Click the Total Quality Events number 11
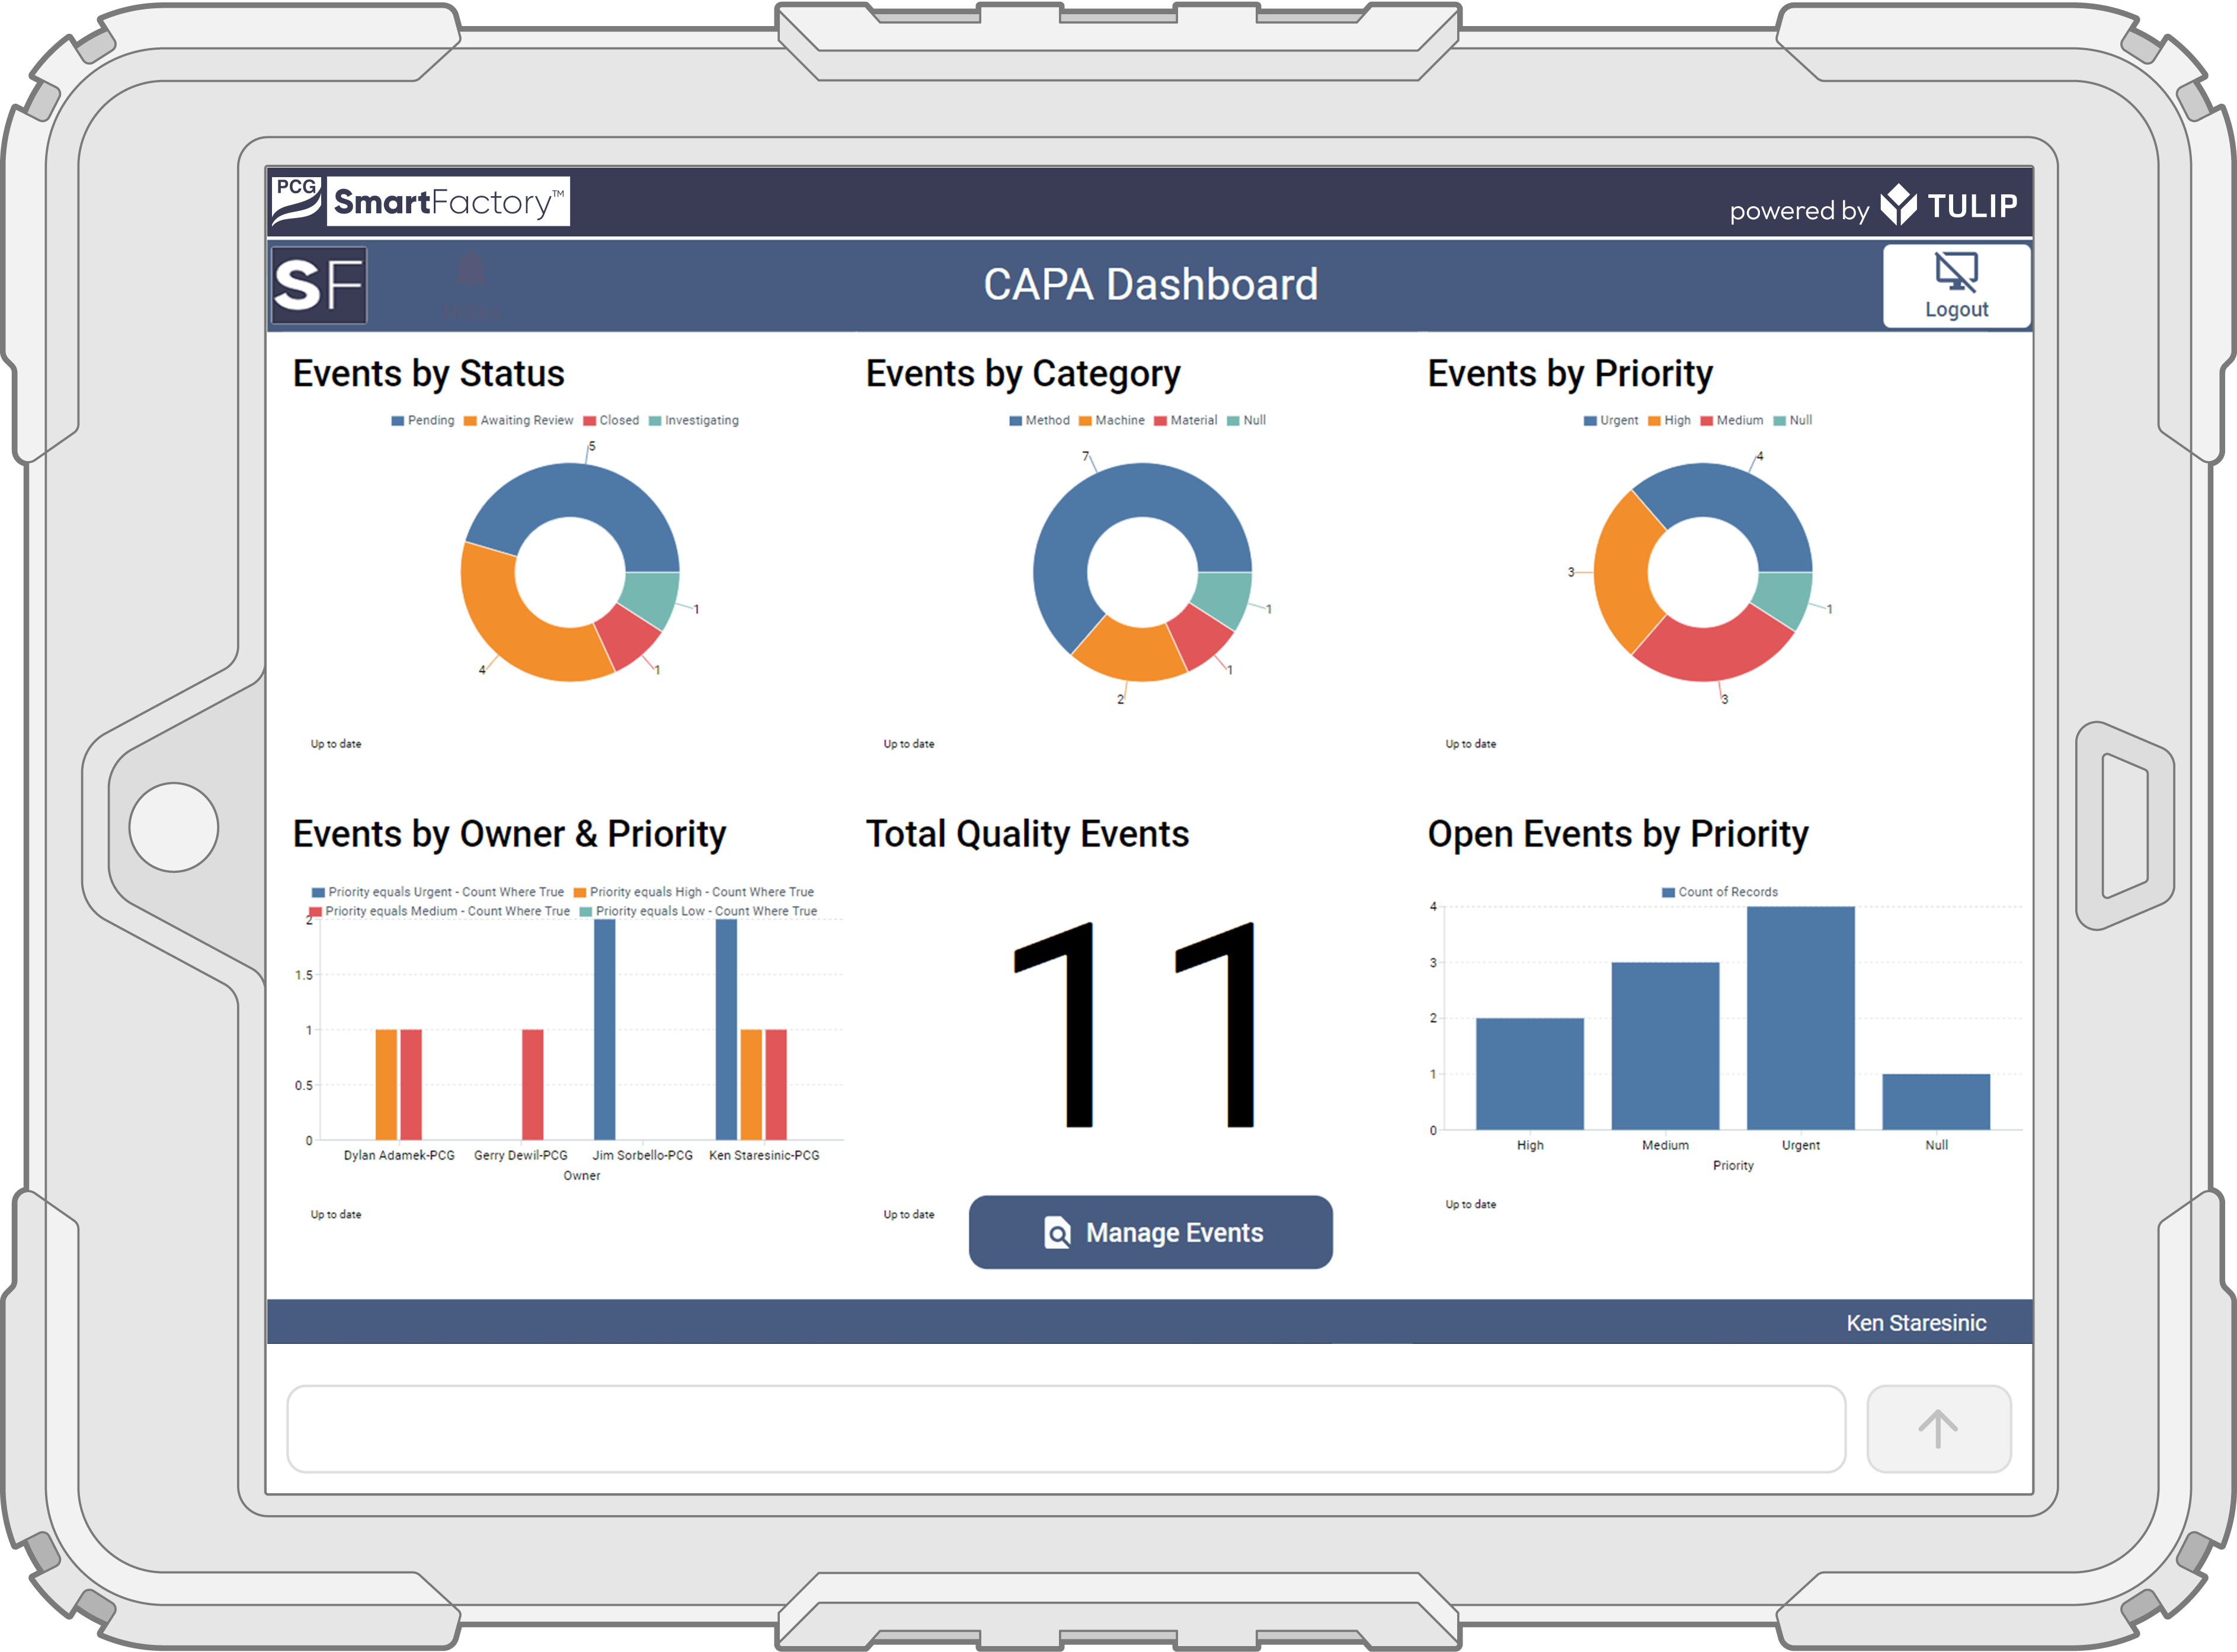The width and height of the screenshot is (2237, 1652). tap(1134, 1025)
